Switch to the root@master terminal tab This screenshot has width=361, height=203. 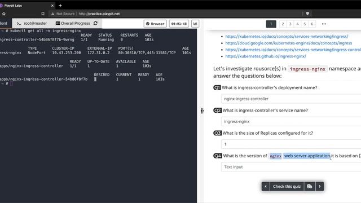[32, 23]
